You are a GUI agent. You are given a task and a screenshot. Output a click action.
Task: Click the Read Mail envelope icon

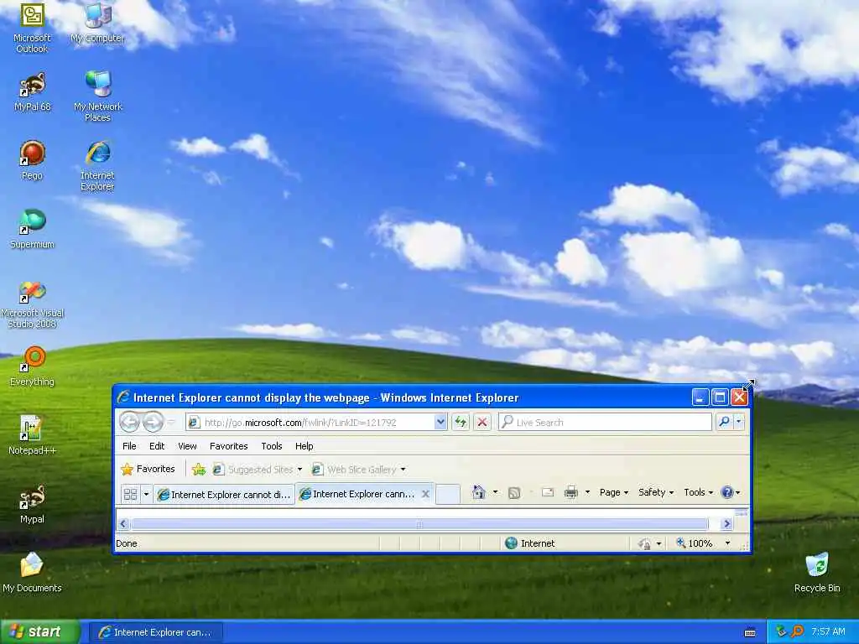547,492
